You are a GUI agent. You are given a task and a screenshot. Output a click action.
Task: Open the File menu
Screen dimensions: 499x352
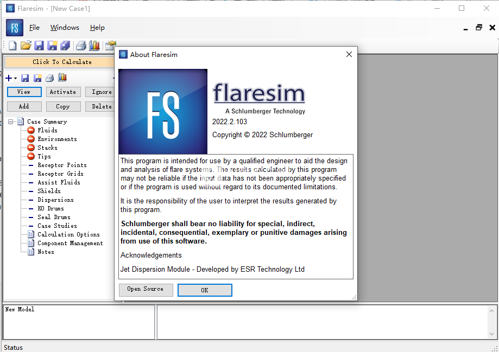click(x=34, y=28)
